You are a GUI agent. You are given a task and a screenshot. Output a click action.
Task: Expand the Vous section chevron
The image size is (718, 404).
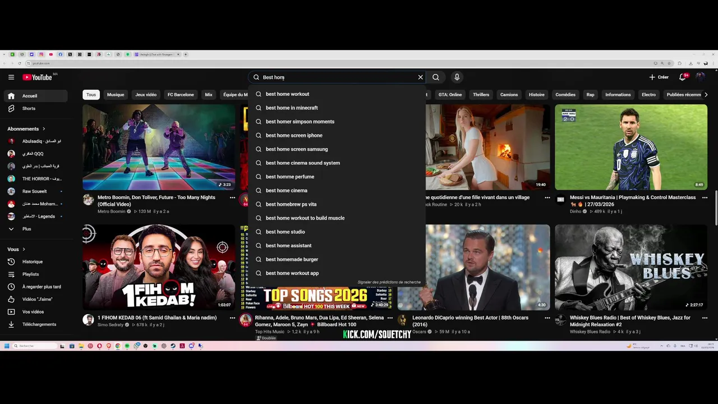click(x=24, y=249)
